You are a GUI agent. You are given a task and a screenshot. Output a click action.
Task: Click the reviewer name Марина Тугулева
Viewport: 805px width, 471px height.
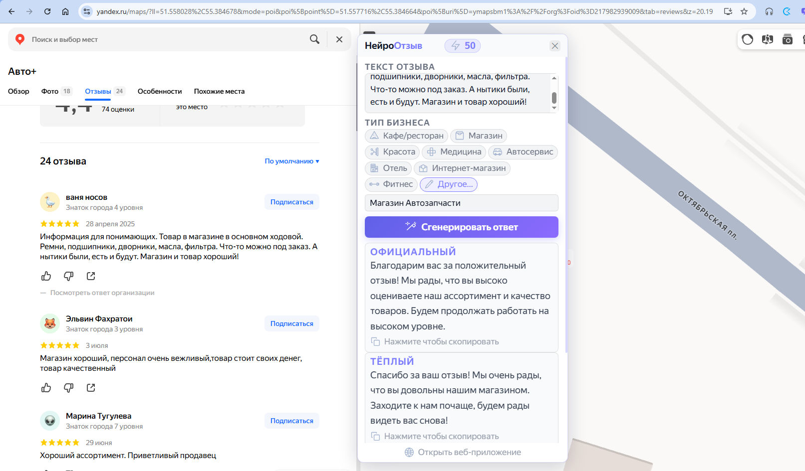pos(99,416)
